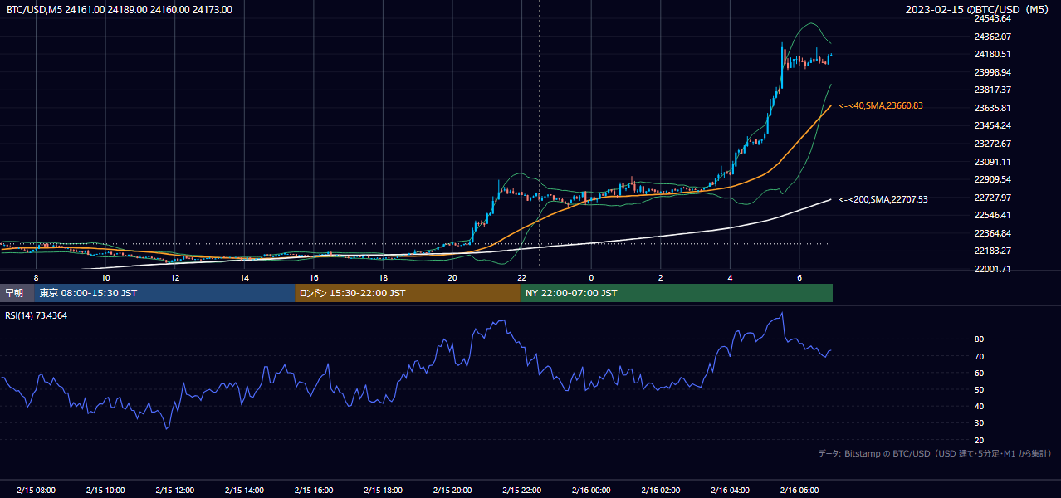
Task: Click the 2/15 08:00 time axis label
Action: coord(36,491)
